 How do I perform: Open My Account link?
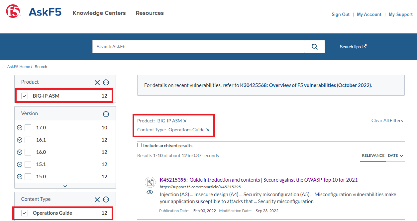click(x=369, y=14)
